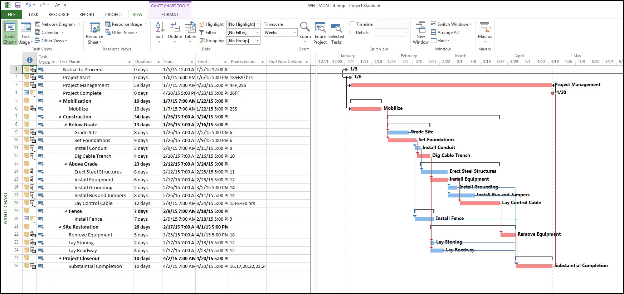Click the Arrange All button
Screen dimensions: 624x294
[445, 33]
